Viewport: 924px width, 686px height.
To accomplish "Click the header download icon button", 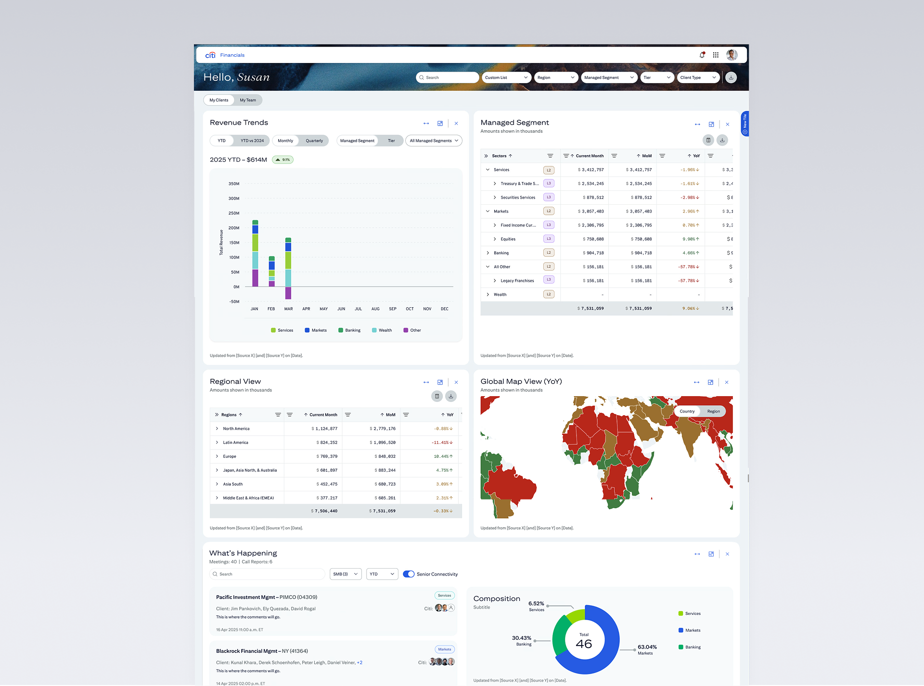I will click(x=731, y=77).
